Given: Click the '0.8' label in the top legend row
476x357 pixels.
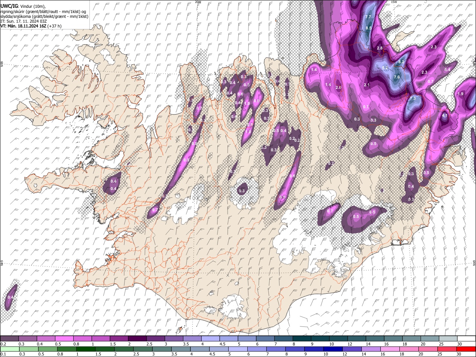Looking at the screenshot, I should click(x=76, y=344).
